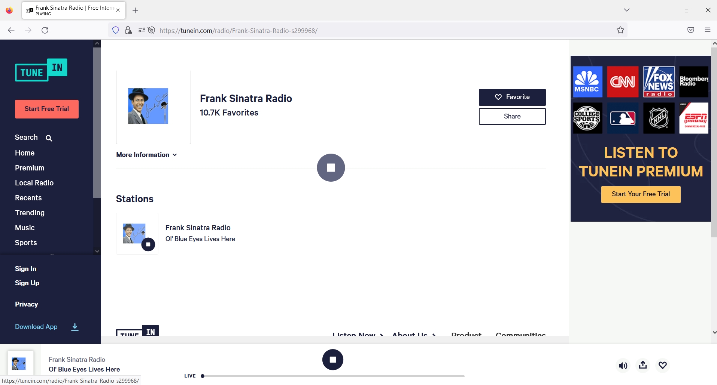Click the TuneIn logo

click(41, 70)
